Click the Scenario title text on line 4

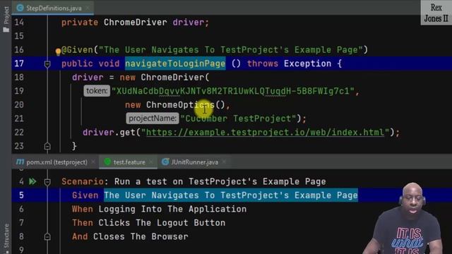[220, 182]
